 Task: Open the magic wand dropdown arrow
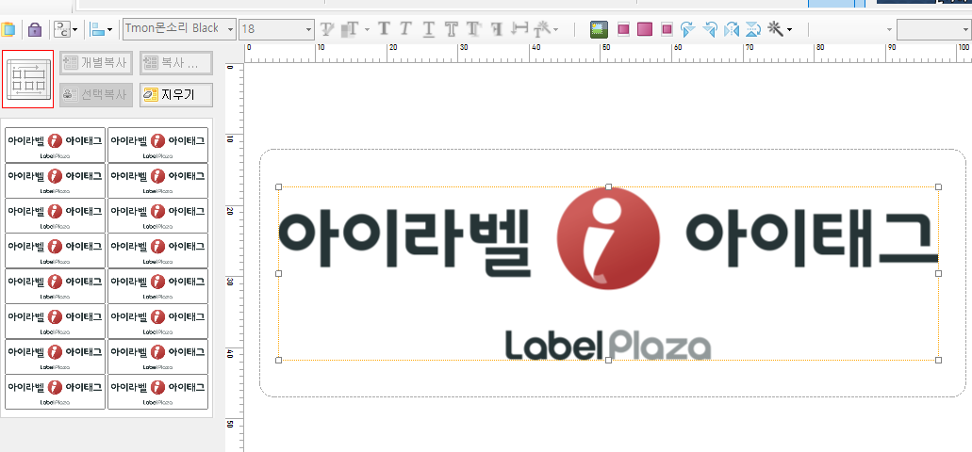[789, 29]
